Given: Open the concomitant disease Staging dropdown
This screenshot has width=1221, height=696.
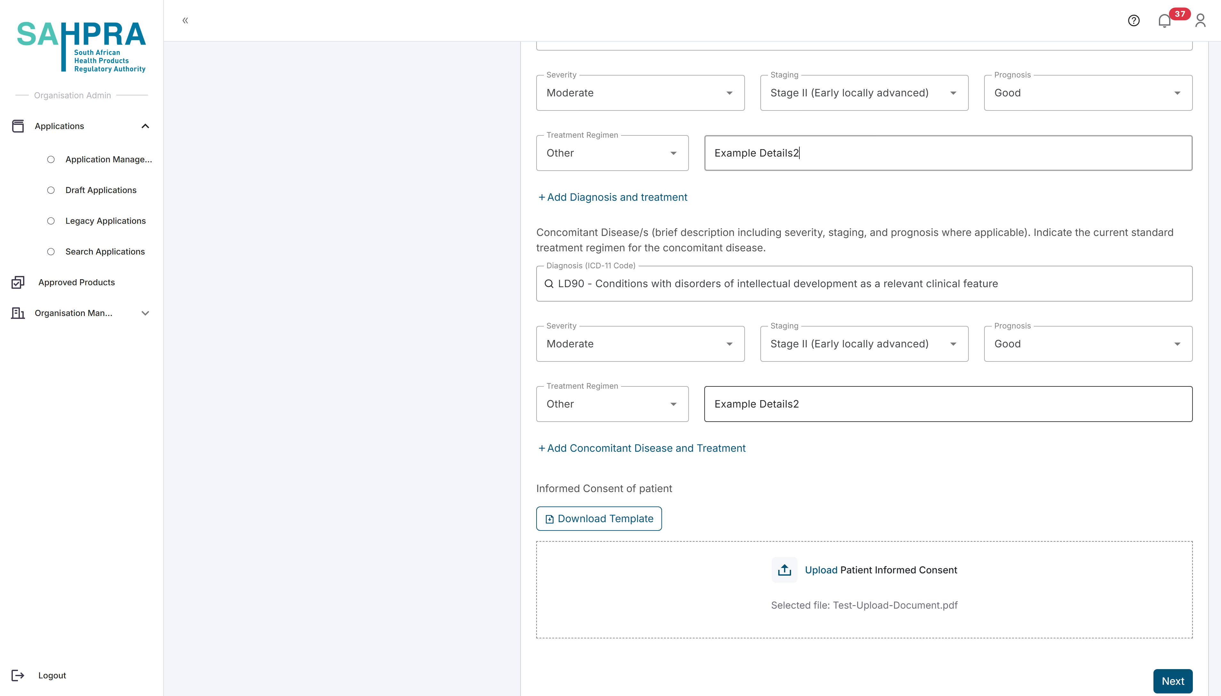Looking at the screenshot, I should click(864, 344).
